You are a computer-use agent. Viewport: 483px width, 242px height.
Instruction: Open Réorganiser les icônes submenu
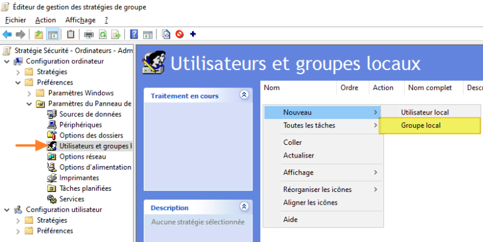click(x=322, y=189)
